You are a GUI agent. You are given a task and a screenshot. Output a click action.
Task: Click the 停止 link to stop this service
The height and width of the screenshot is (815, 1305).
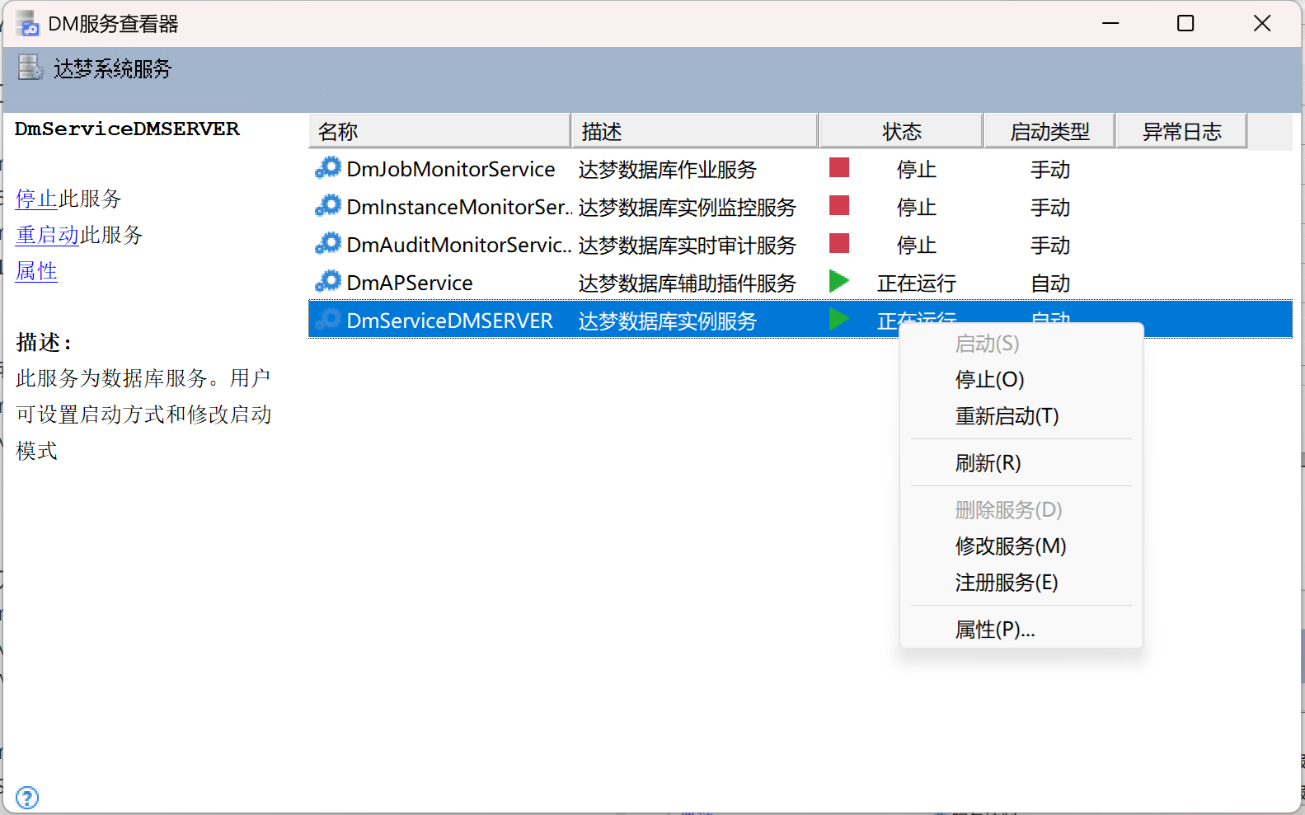click(x=36, y=199)
